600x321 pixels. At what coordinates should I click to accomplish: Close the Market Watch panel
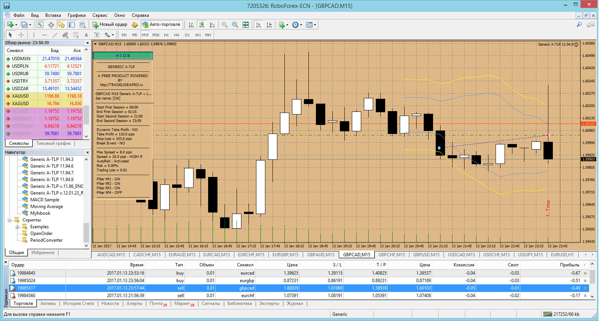88,43
